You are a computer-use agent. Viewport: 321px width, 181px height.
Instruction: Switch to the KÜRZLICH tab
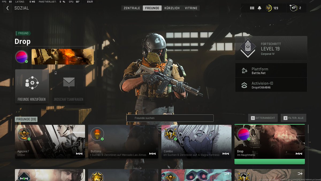(x=172, y=8)
